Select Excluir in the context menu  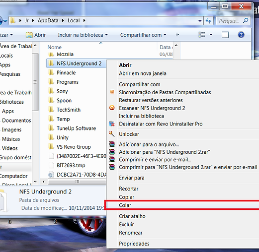point(183,224)
